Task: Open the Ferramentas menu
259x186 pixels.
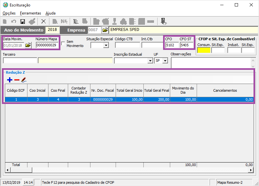Action: tap(30, 13)
